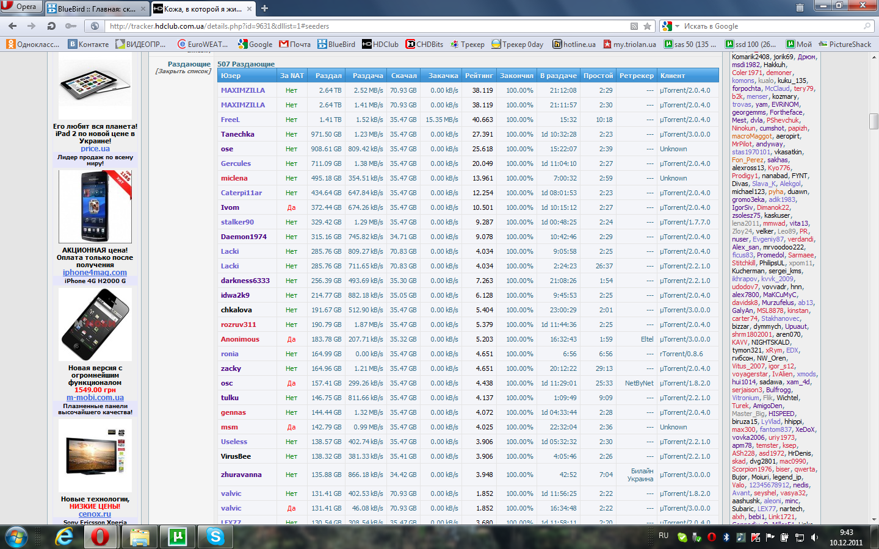
Task: Open the hotline.ua bookmark
Action: [574, 44]
